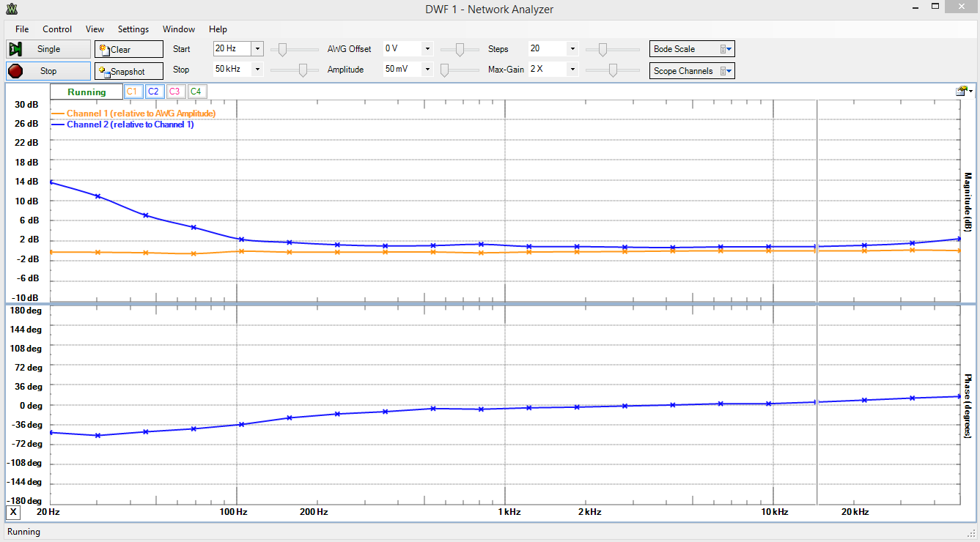Viewport: 980px width, 542px height.
Task: Open the Window menu
Action: point(179,29)
